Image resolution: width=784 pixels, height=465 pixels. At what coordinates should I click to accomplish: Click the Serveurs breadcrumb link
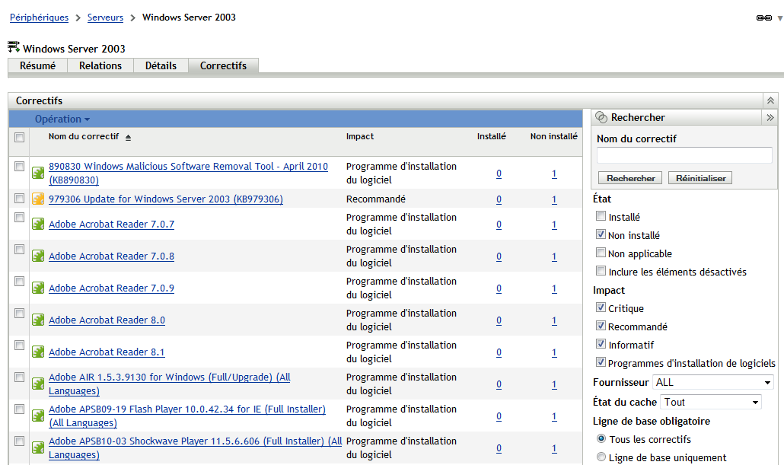(105, 17)
